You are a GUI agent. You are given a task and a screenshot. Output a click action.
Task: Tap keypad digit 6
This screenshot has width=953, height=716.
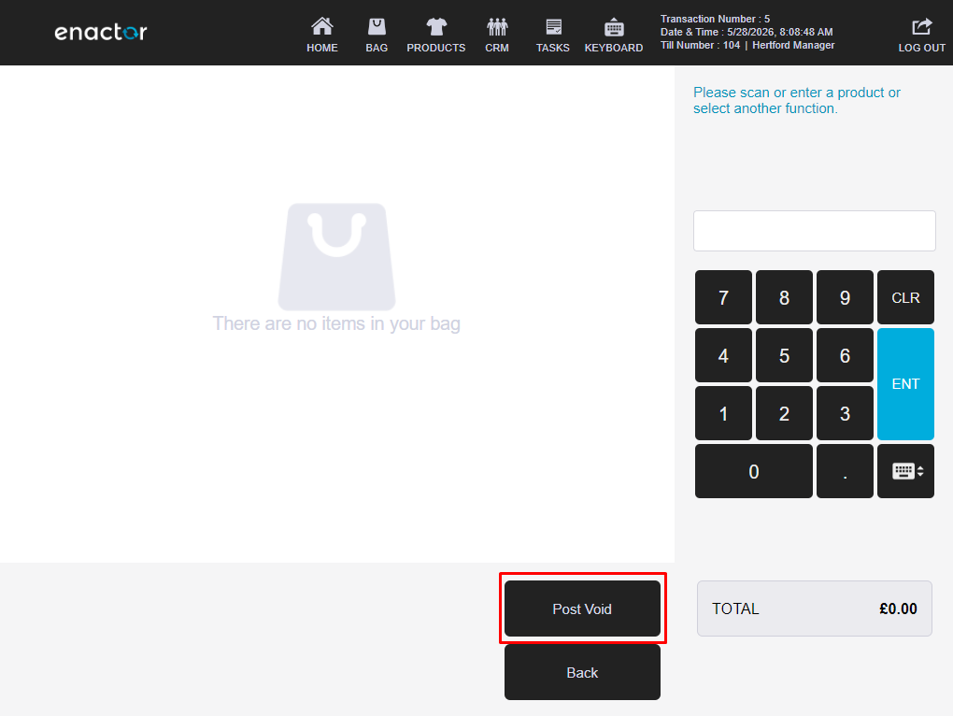(845, 355)
